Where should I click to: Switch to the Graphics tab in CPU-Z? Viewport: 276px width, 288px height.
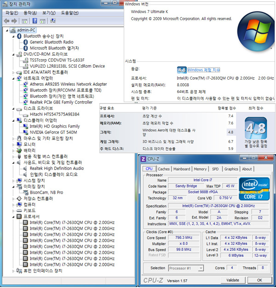[231, 169]
